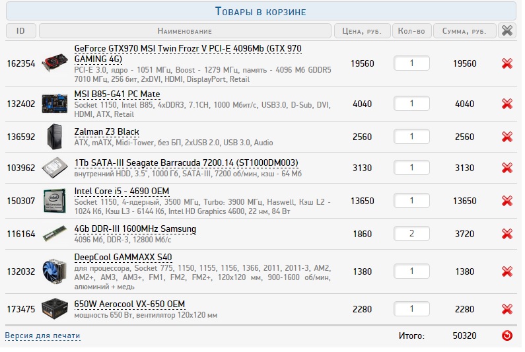Click quantity field for Zalman Z3 Black
This screenshot has width=525, height=352.
[411, 137]
